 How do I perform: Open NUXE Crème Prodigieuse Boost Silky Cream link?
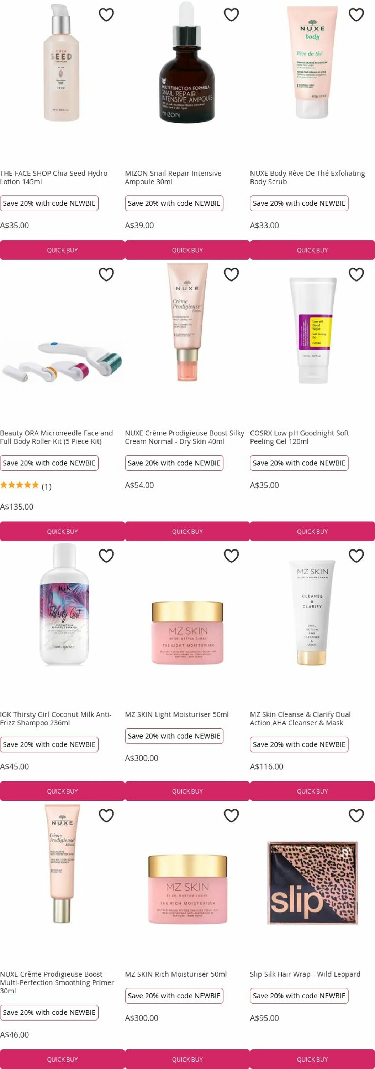[x=184, y=437]
